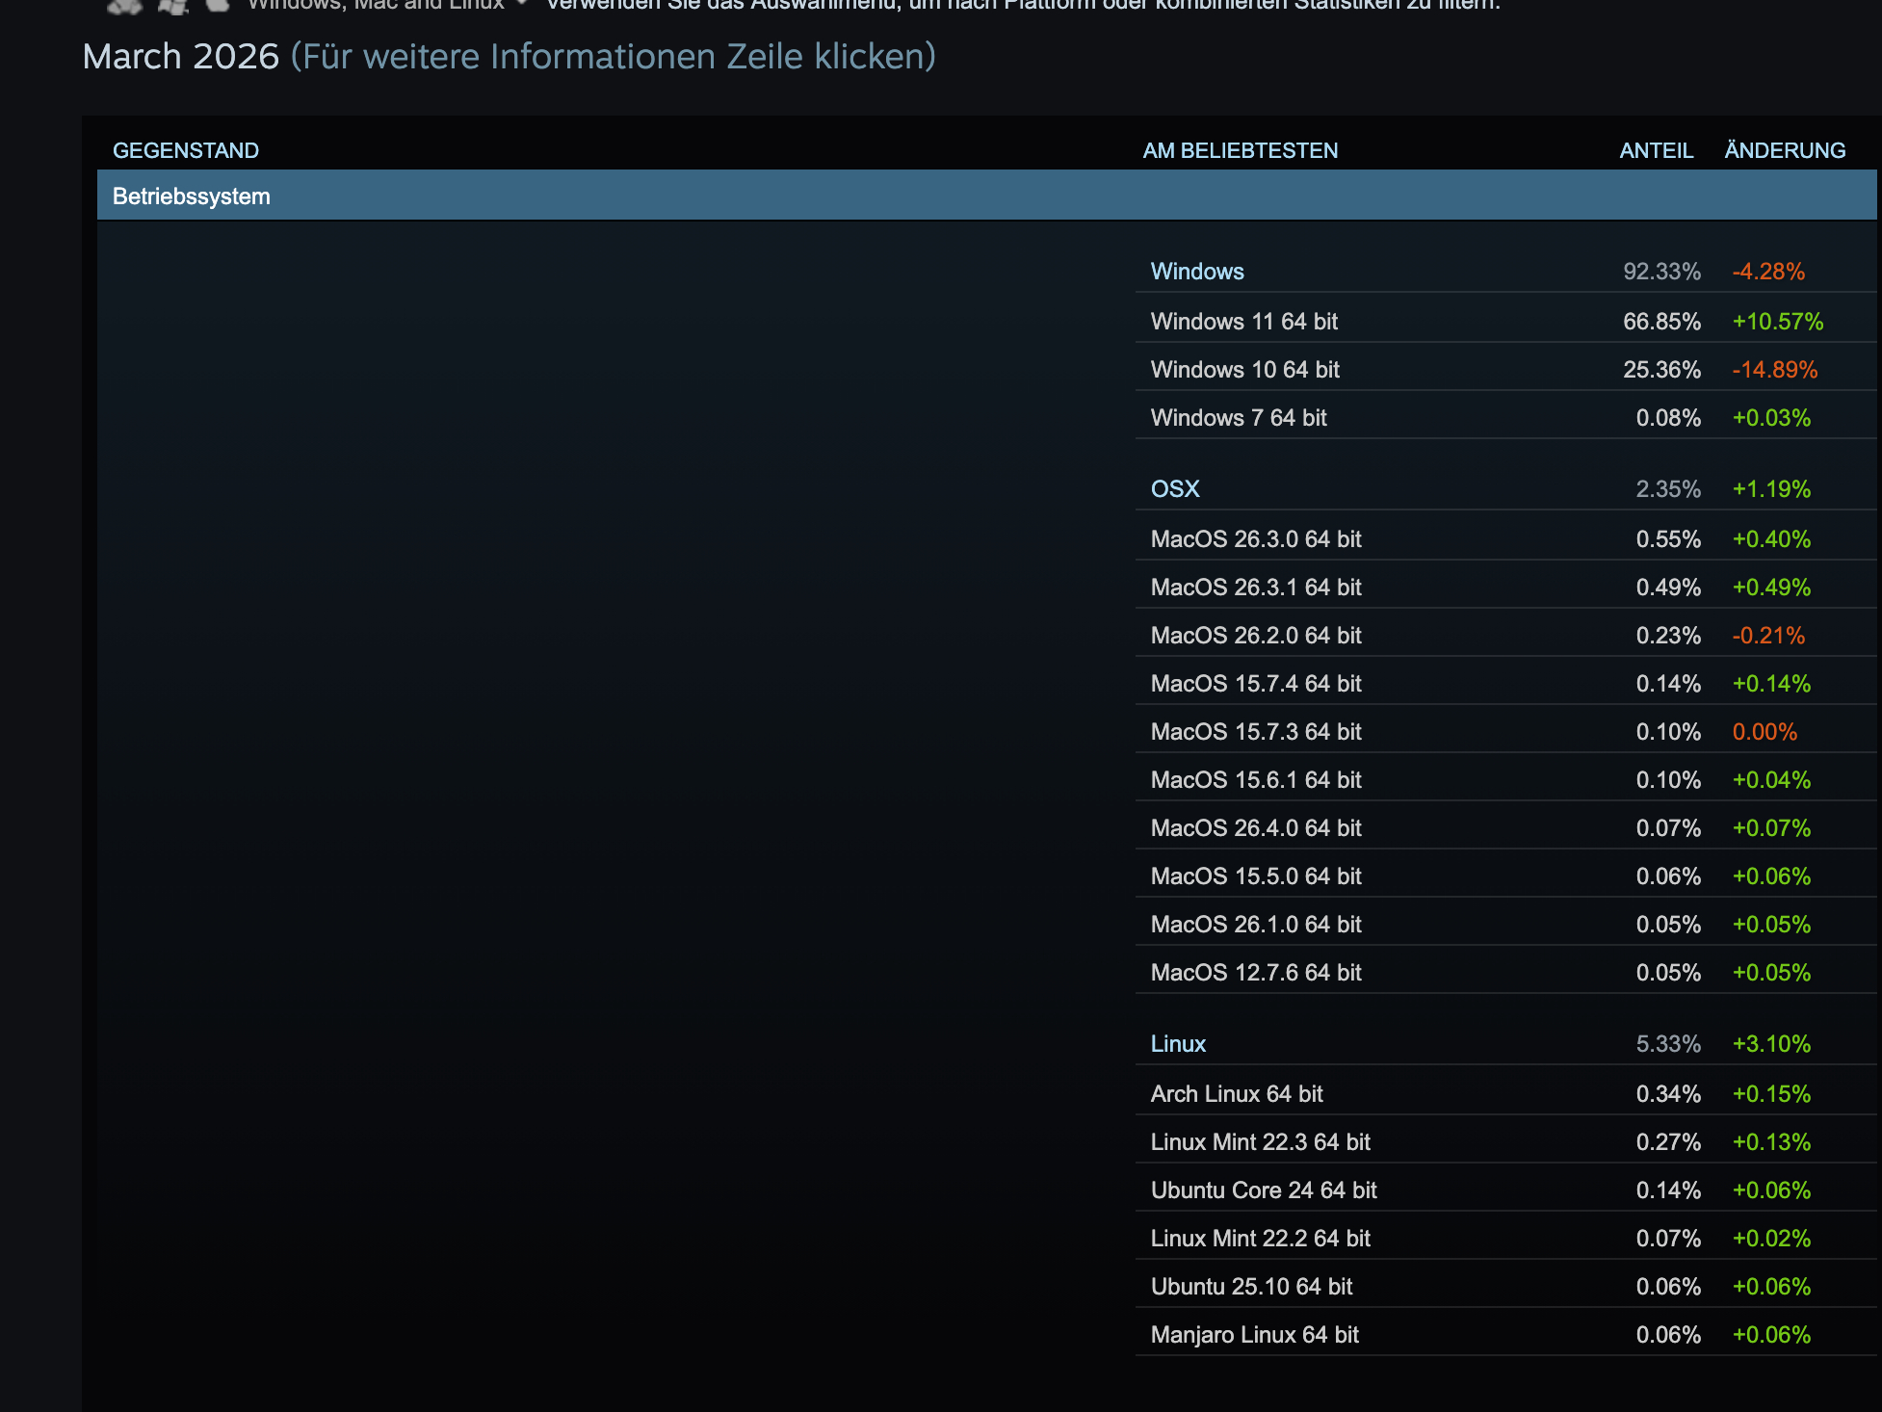Click the GEGENSTAND column header

tap(185, 150)
